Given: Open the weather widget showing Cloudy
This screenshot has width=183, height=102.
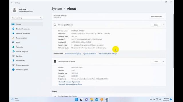Looking at the screenshot, I should pos(15,99).
